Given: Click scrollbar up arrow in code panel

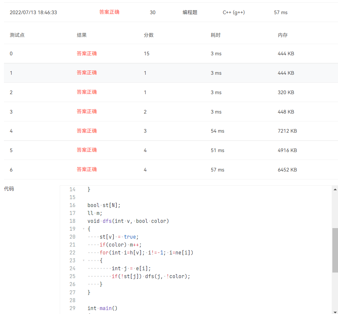Looking at the screenshot, I should (335, 189).
